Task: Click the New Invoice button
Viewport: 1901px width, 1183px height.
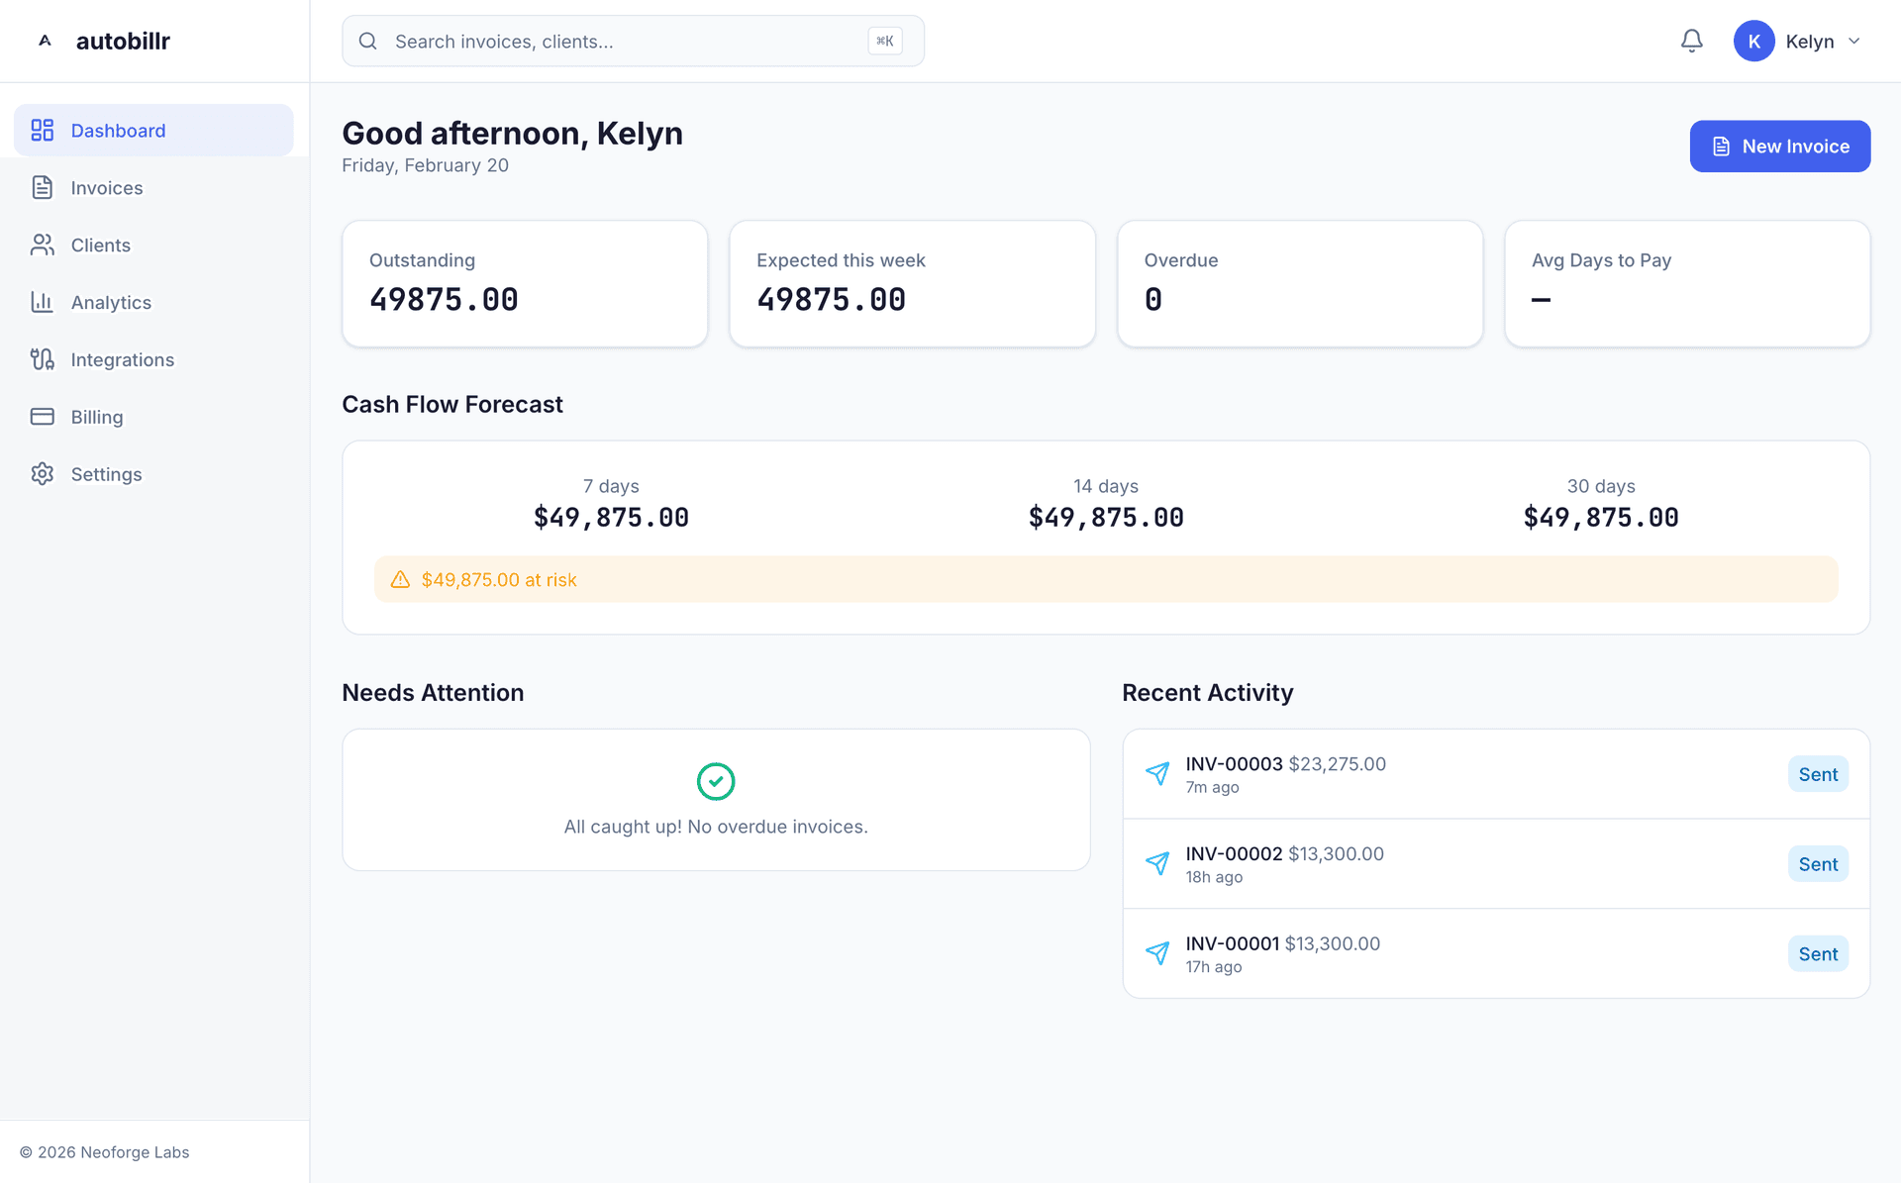Action: click(x=1779, y=146)
